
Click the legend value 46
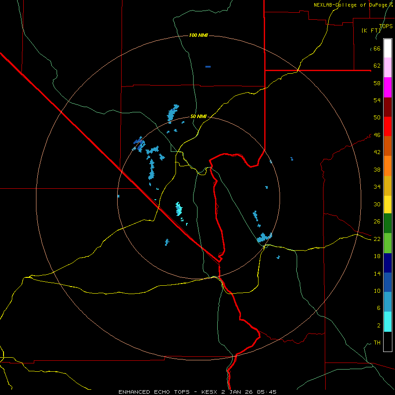click(377, 135)
